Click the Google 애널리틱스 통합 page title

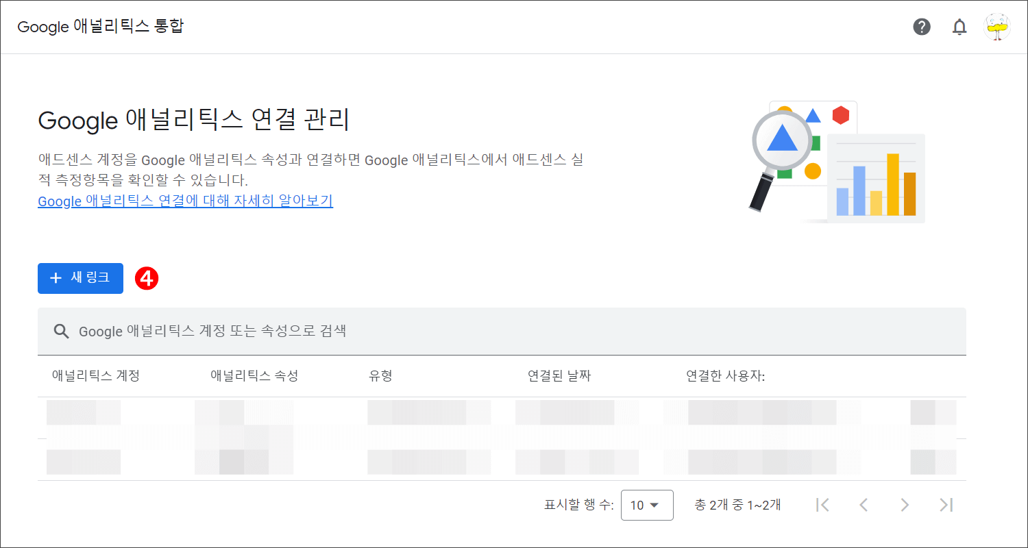(100, 27)
